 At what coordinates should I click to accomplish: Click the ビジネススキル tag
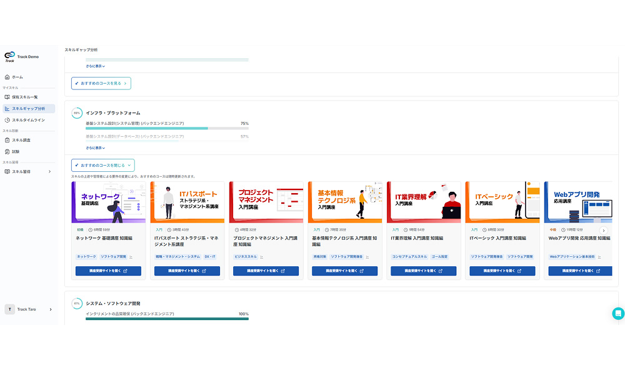point(245,257)
